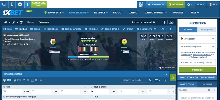
Task: Click the S'INSCRIRE button
Action: point(197,70)
